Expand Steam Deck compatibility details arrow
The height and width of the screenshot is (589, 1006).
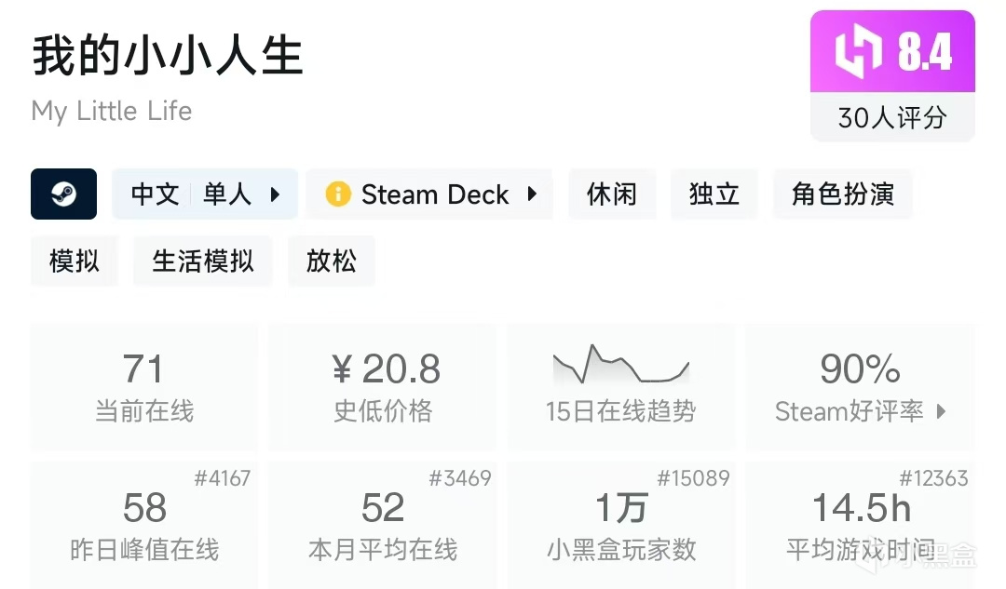[532, 194]
